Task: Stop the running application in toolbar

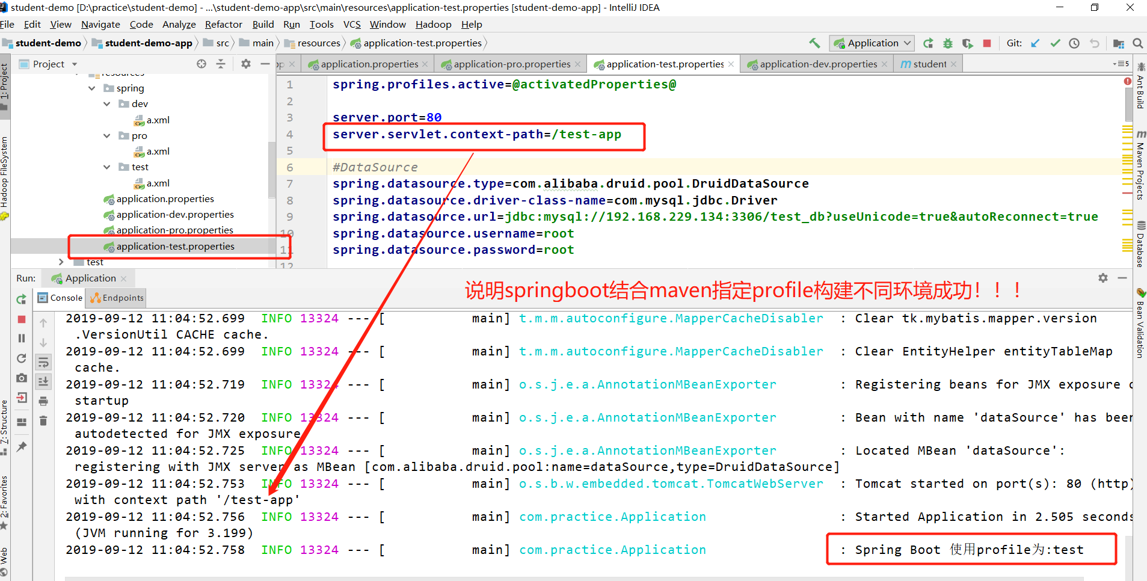Action: pyautogui.click(x=987, y=43)
